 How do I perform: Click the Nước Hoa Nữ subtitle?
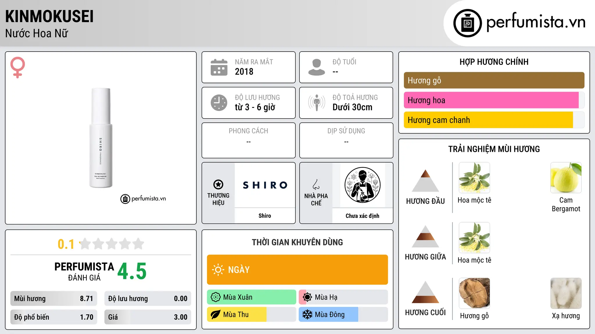point(37,33)
